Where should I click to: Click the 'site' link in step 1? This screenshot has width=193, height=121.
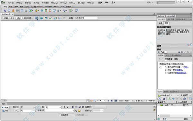(186, 67)
